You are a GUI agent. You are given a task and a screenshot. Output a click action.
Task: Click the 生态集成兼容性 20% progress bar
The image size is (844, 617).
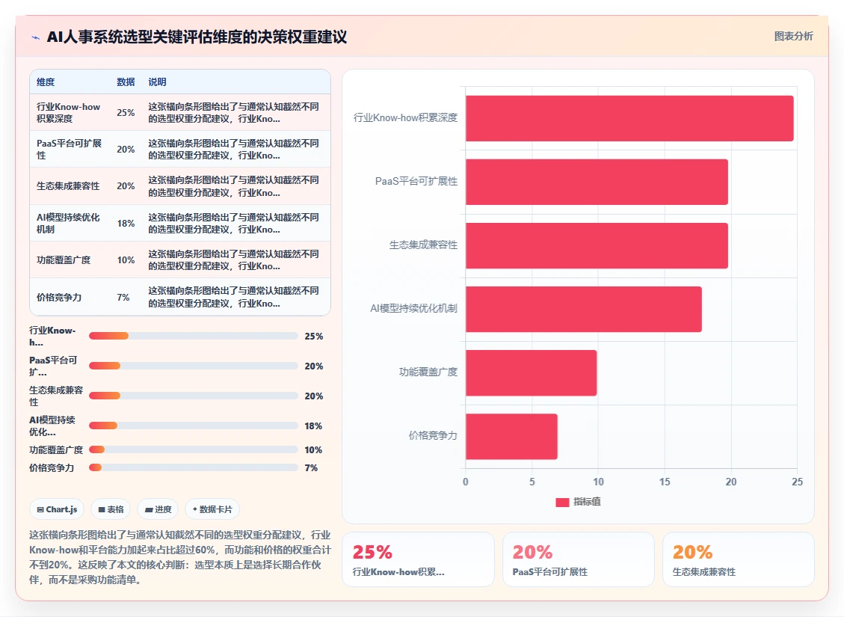click(x=193, y=396)
